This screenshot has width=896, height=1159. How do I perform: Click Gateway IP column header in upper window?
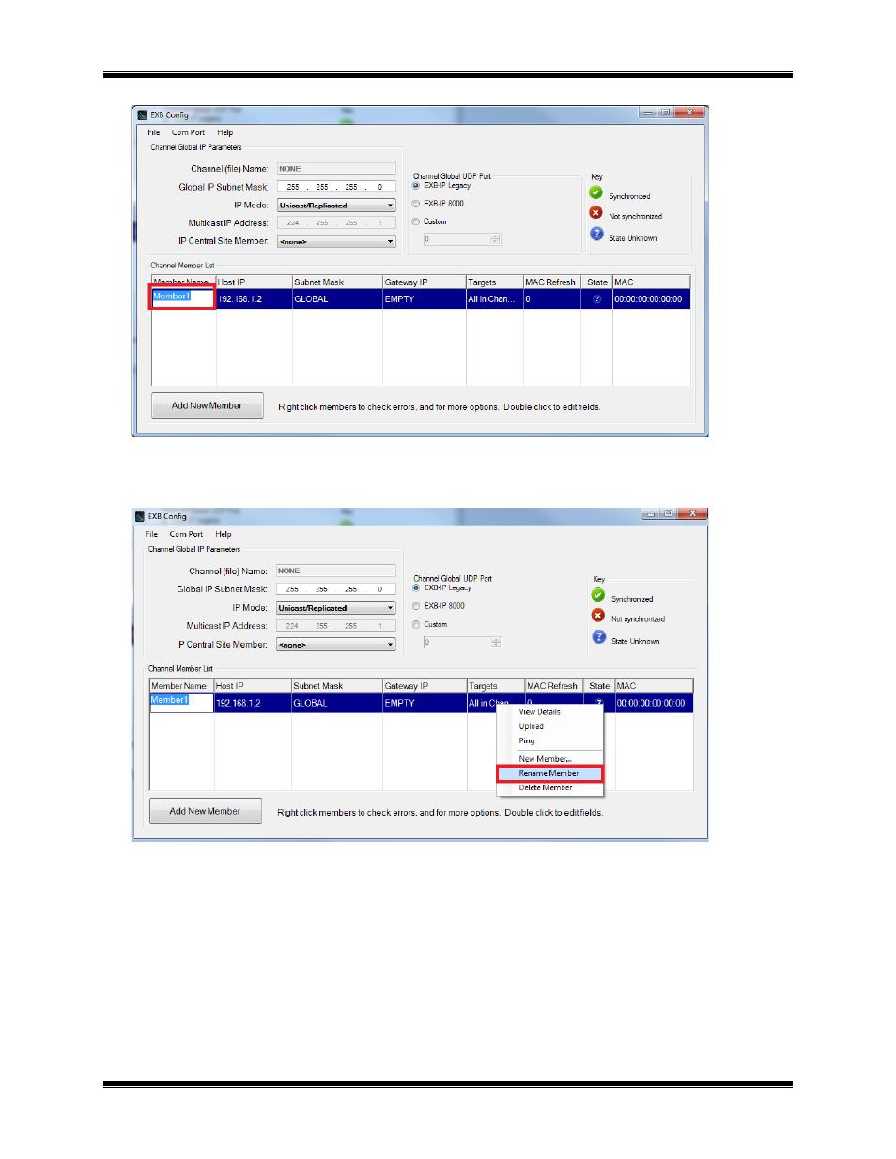425,282
